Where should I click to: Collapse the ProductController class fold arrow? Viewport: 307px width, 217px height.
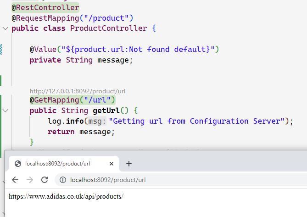[5, 29]
